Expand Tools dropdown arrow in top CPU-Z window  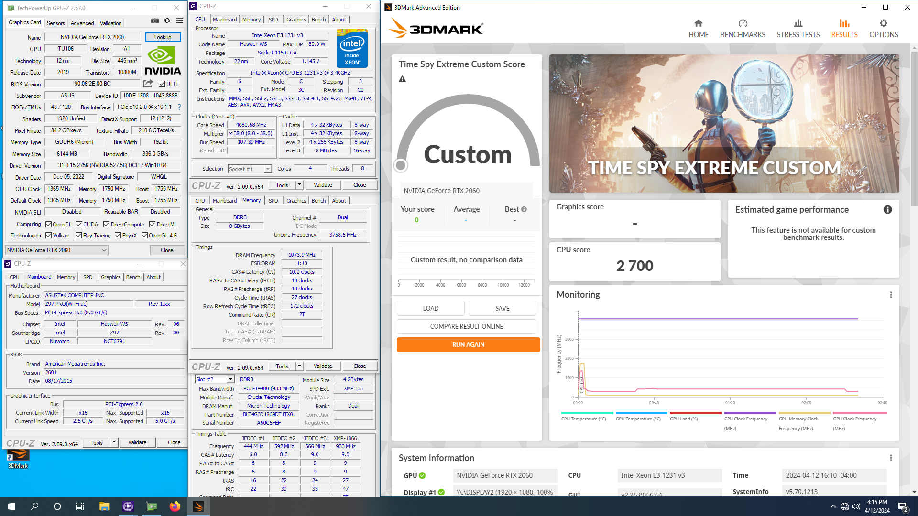coord(299,185)
